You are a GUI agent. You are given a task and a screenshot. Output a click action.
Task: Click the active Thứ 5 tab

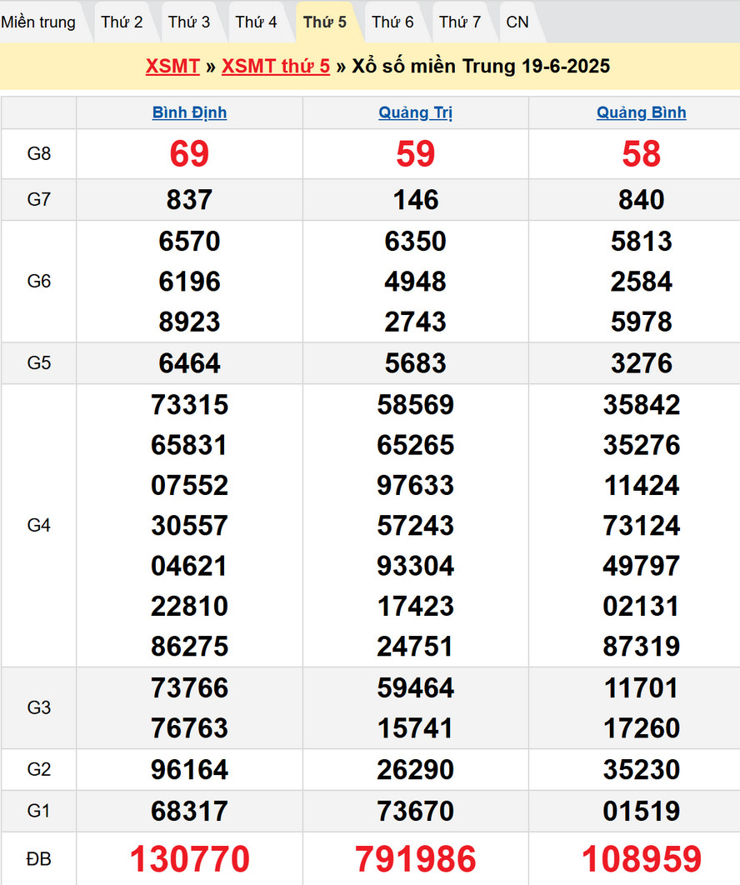click(325, 22)
